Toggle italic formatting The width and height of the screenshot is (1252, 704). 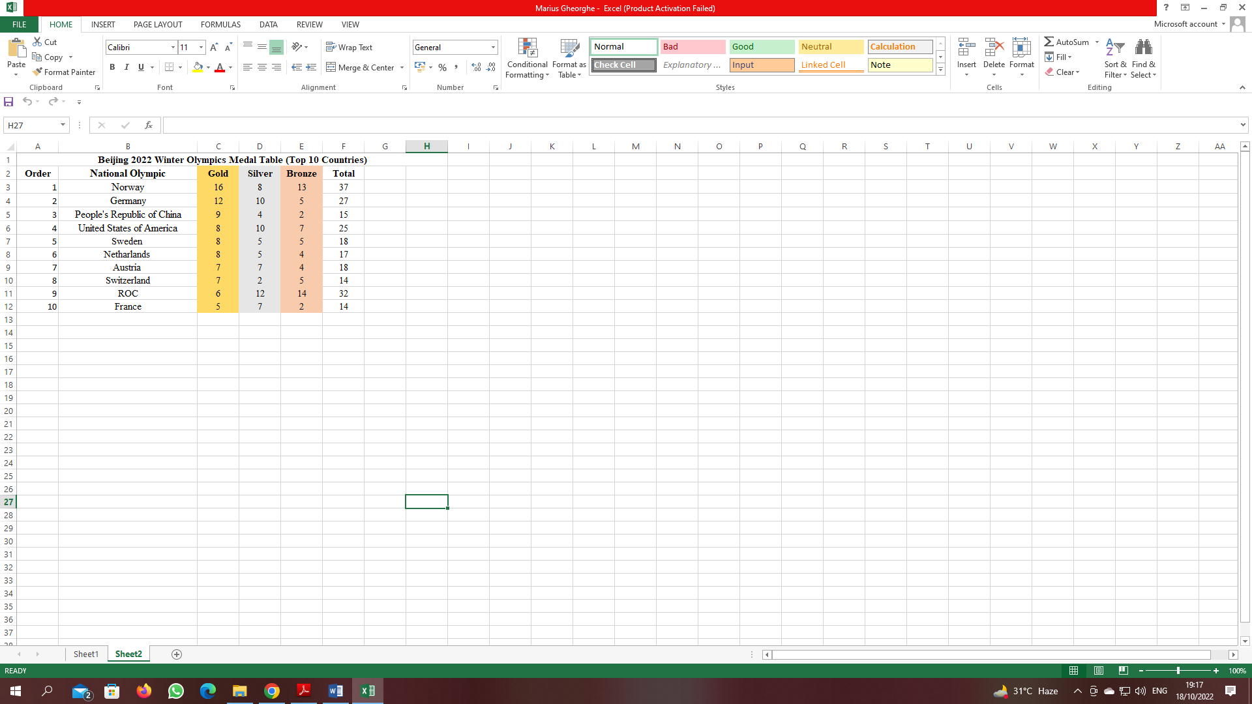127,67
